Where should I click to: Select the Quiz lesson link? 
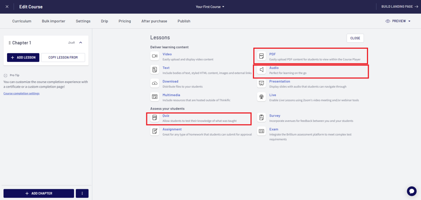(x=166, y=116)
